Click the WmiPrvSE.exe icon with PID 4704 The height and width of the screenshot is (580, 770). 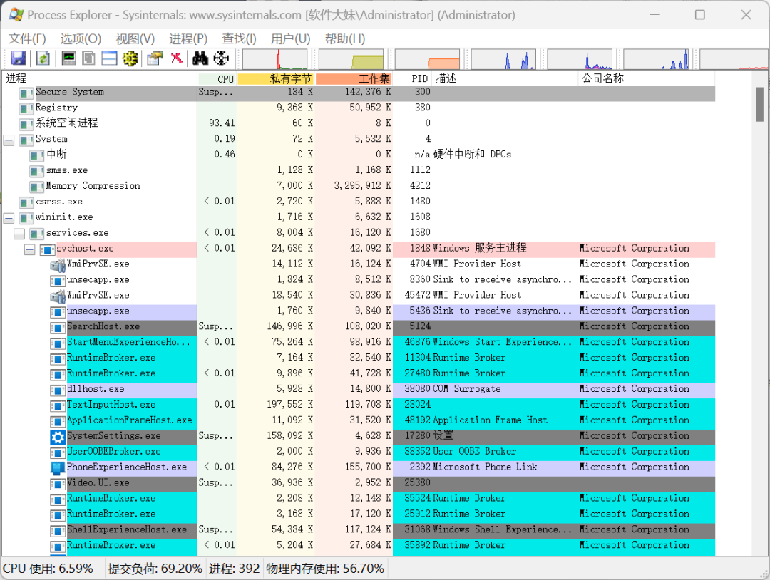tap(58, 265)
